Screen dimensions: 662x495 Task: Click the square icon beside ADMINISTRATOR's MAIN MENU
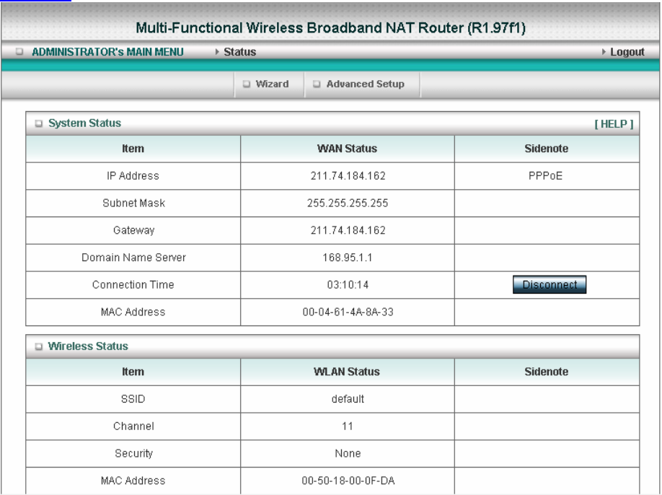[19, 51]
